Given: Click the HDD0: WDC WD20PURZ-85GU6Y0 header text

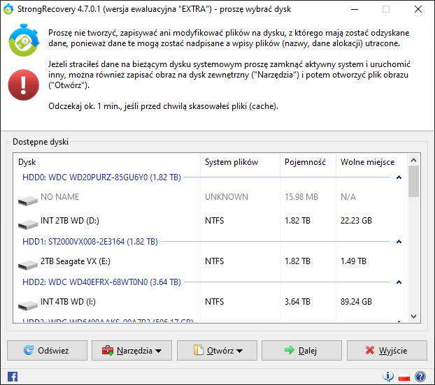Looking at the screenshot, I should (x=101, y=177).
